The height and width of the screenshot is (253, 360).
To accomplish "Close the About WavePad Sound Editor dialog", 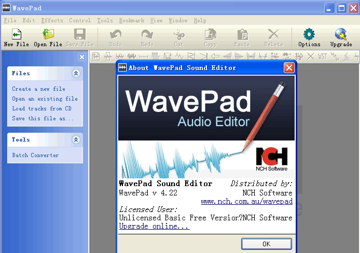I will click(x=289, y=68).
